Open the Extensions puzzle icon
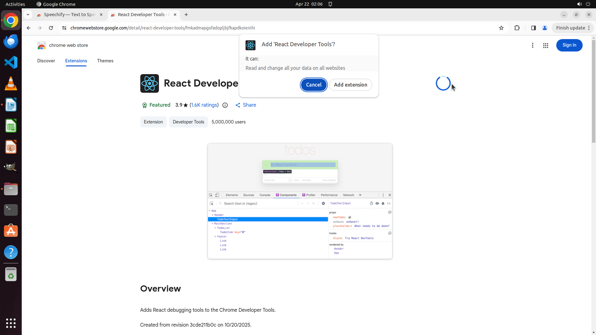The height and width of the screenshot is (335, 596). [x=517, y=28]
